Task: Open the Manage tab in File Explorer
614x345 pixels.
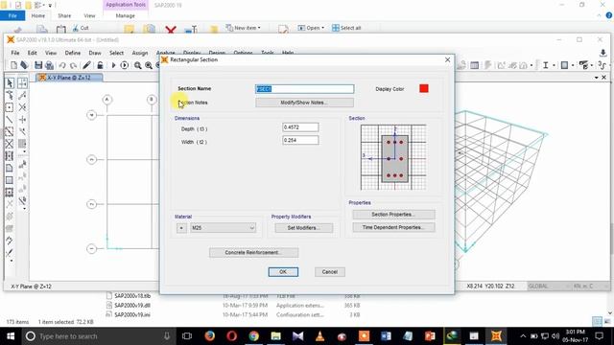Action: click(126, 15)
